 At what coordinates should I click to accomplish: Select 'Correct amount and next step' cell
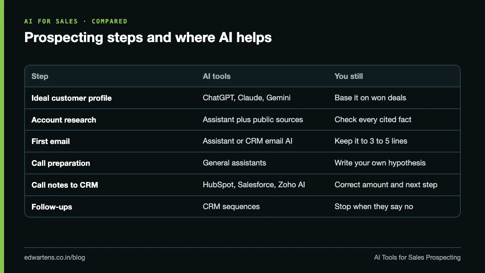click(386, 185)
